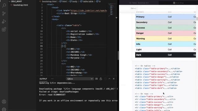The image size is (198, 111).
Task: Click 'Error: read ECONNRESET' output line
Action: coord(52,95)
